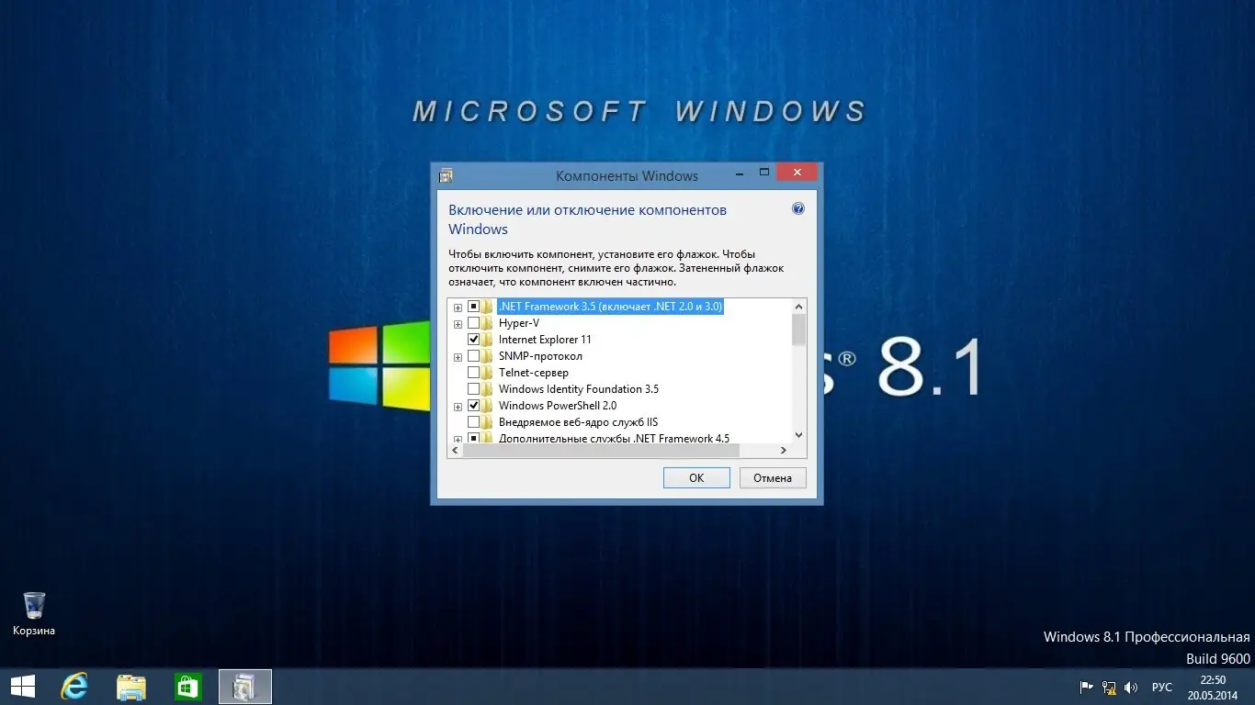Click the Отмена cancel button
Screen dimensions: 1255x705
(x=773, y=477)
